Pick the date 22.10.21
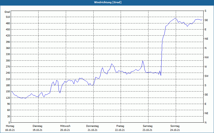This screenshot has height=133, width=214. (x=120, y=130)
